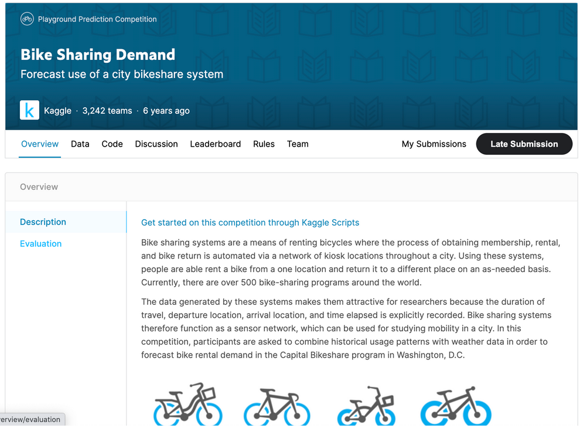
Task: Click the Late Submission button
Action: coord(524,144)
